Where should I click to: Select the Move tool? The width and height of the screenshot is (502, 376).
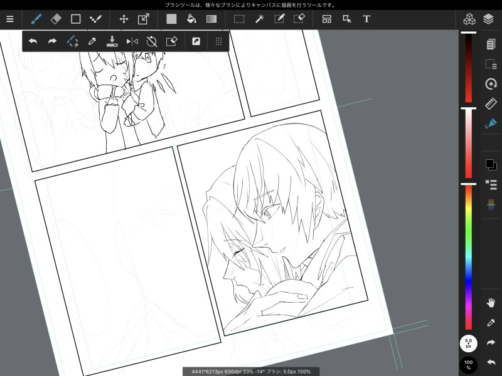124,19
